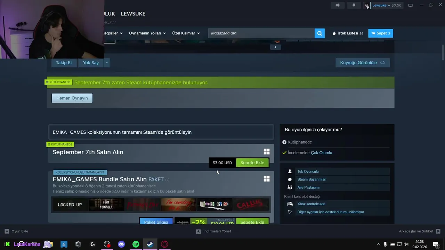Click the LOCKED UP bundle thumbnail
This screenshot has height=250, width=445.
(x=70, y=205)
